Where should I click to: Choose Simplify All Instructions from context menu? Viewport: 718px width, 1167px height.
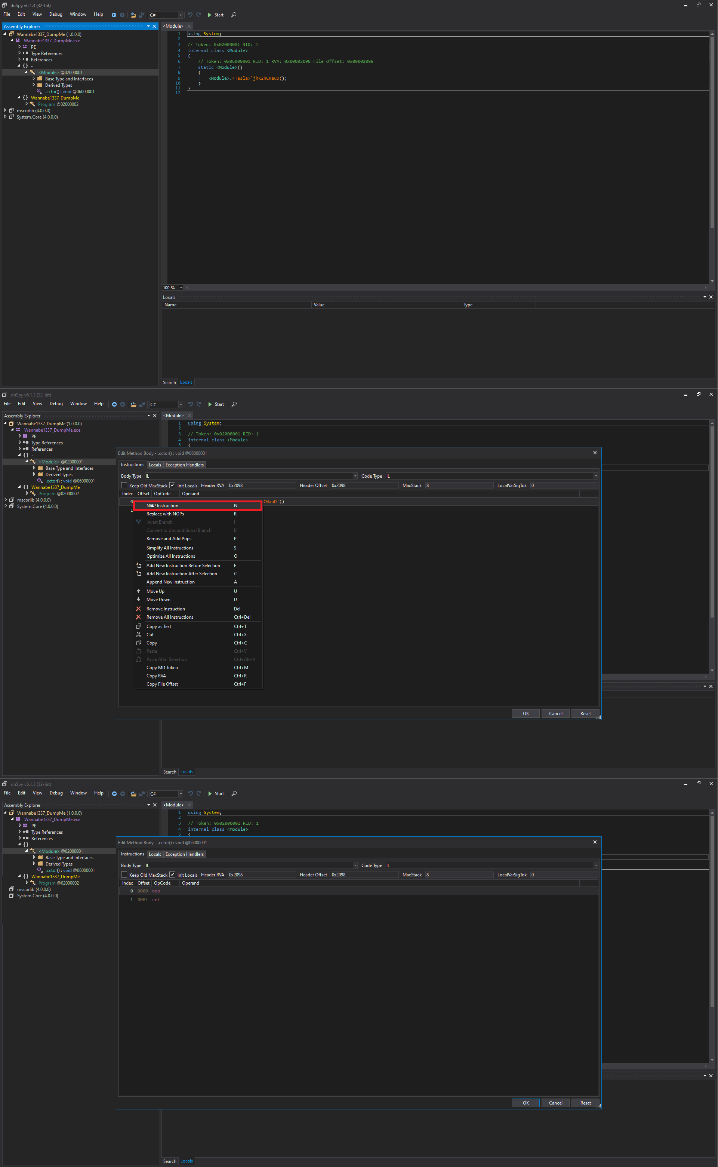click(198, 548)
